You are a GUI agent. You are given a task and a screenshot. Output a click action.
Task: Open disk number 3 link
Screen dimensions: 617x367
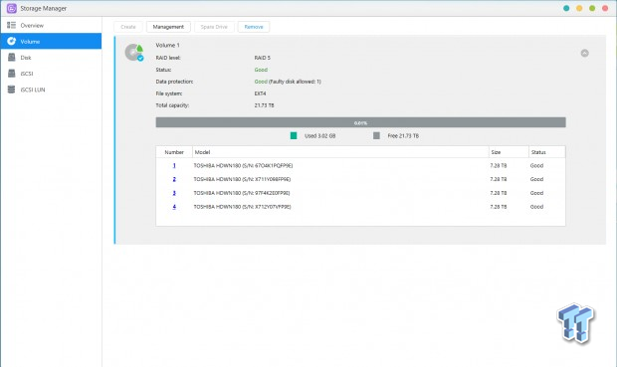174,193
